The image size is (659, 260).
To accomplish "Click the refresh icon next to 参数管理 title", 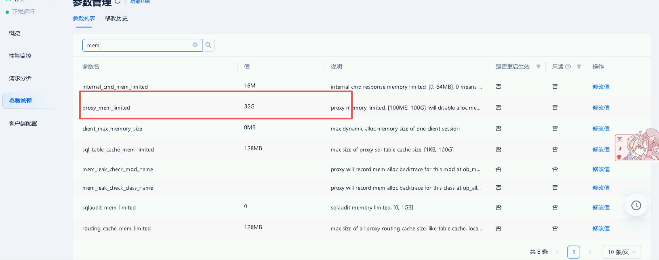I will (x=118, y=2).
